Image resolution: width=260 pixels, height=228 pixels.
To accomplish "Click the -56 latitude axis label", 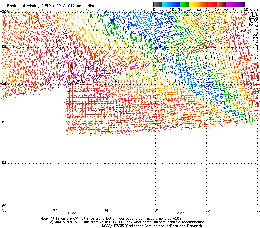I will point(3,122).
